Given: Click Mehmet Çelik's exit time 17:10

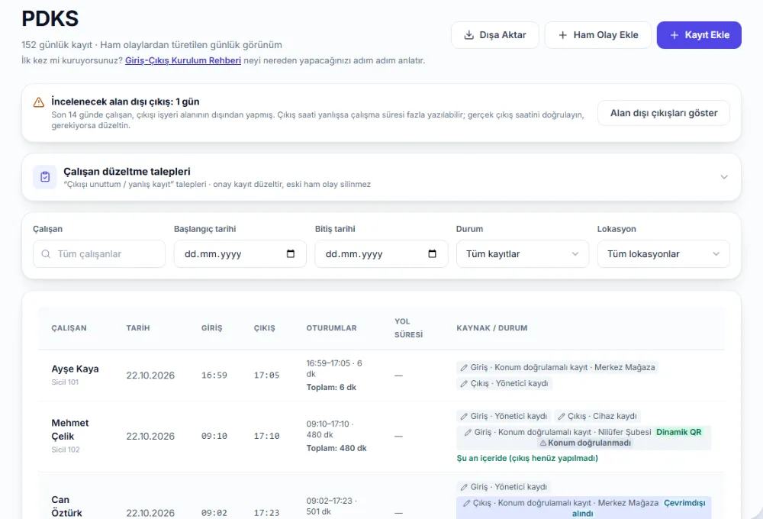Looking at the screenshot, I should click(266, 437).
